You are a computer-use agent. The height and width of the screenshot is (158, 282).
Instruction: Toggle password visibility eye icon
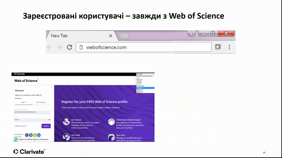(49, 120)
